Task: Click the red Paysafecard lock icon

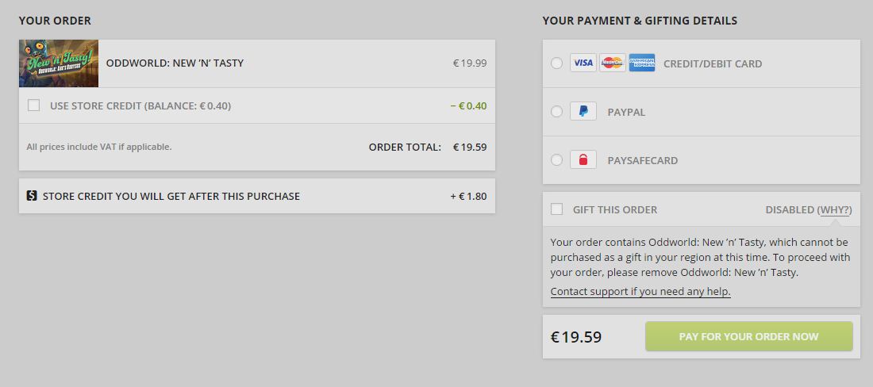Action: pyautogui.click(x=583, y=159)
